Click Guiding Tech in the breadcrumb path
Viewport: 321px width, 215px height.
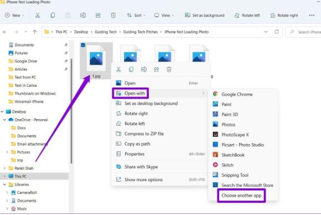(x=106, y=32)
